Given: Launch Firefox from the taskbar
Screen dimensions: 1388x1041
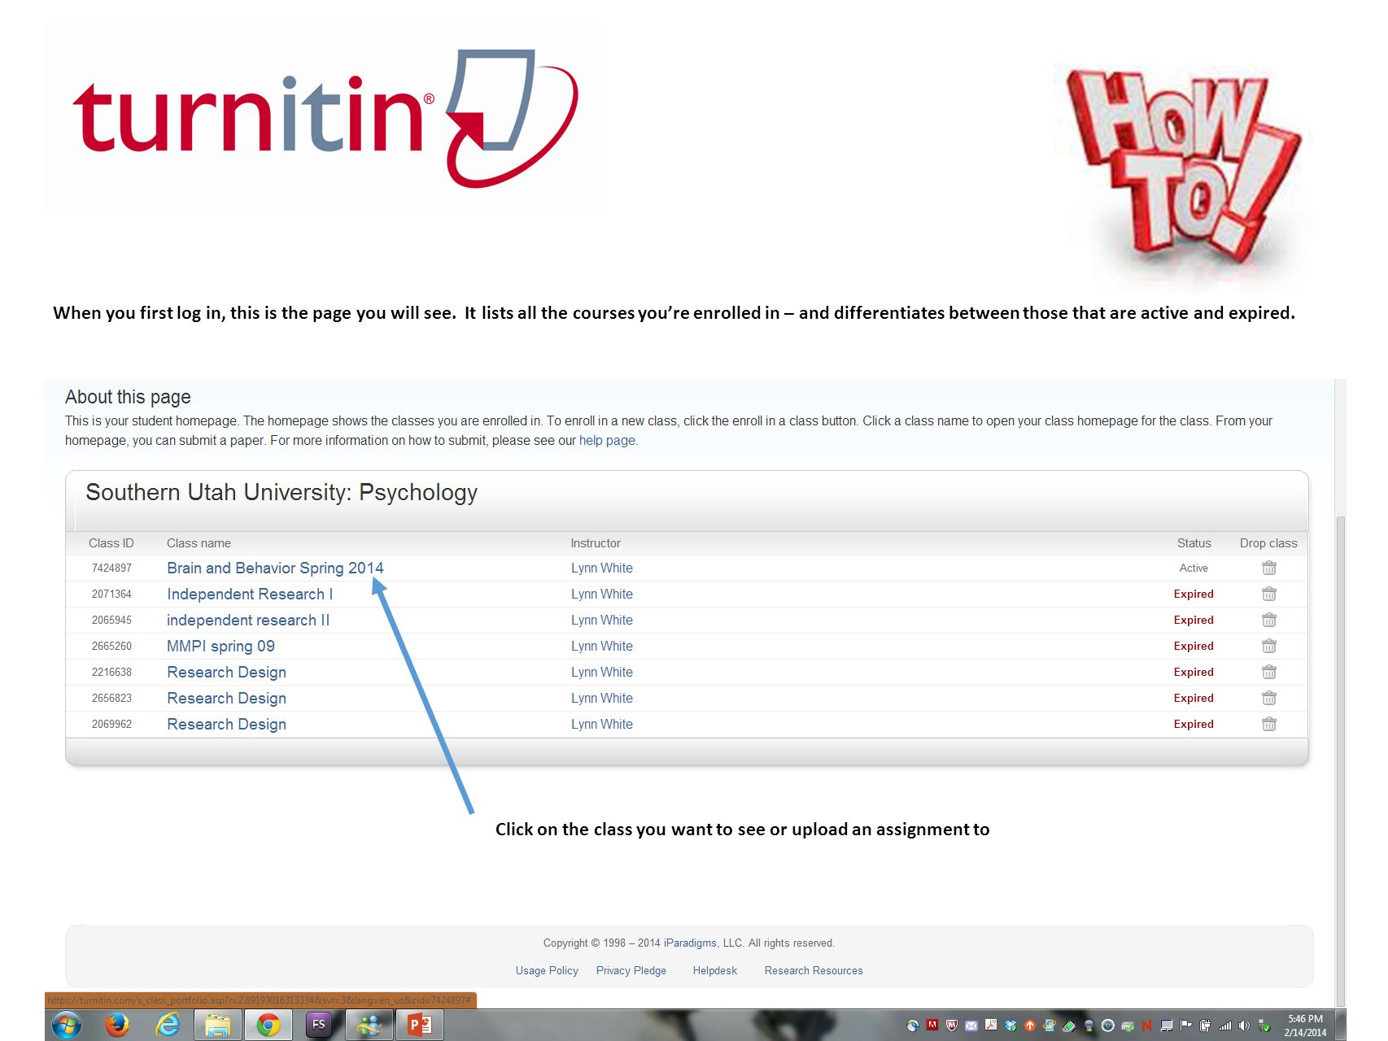Looking at the screenshot, I should (117, 1026).
